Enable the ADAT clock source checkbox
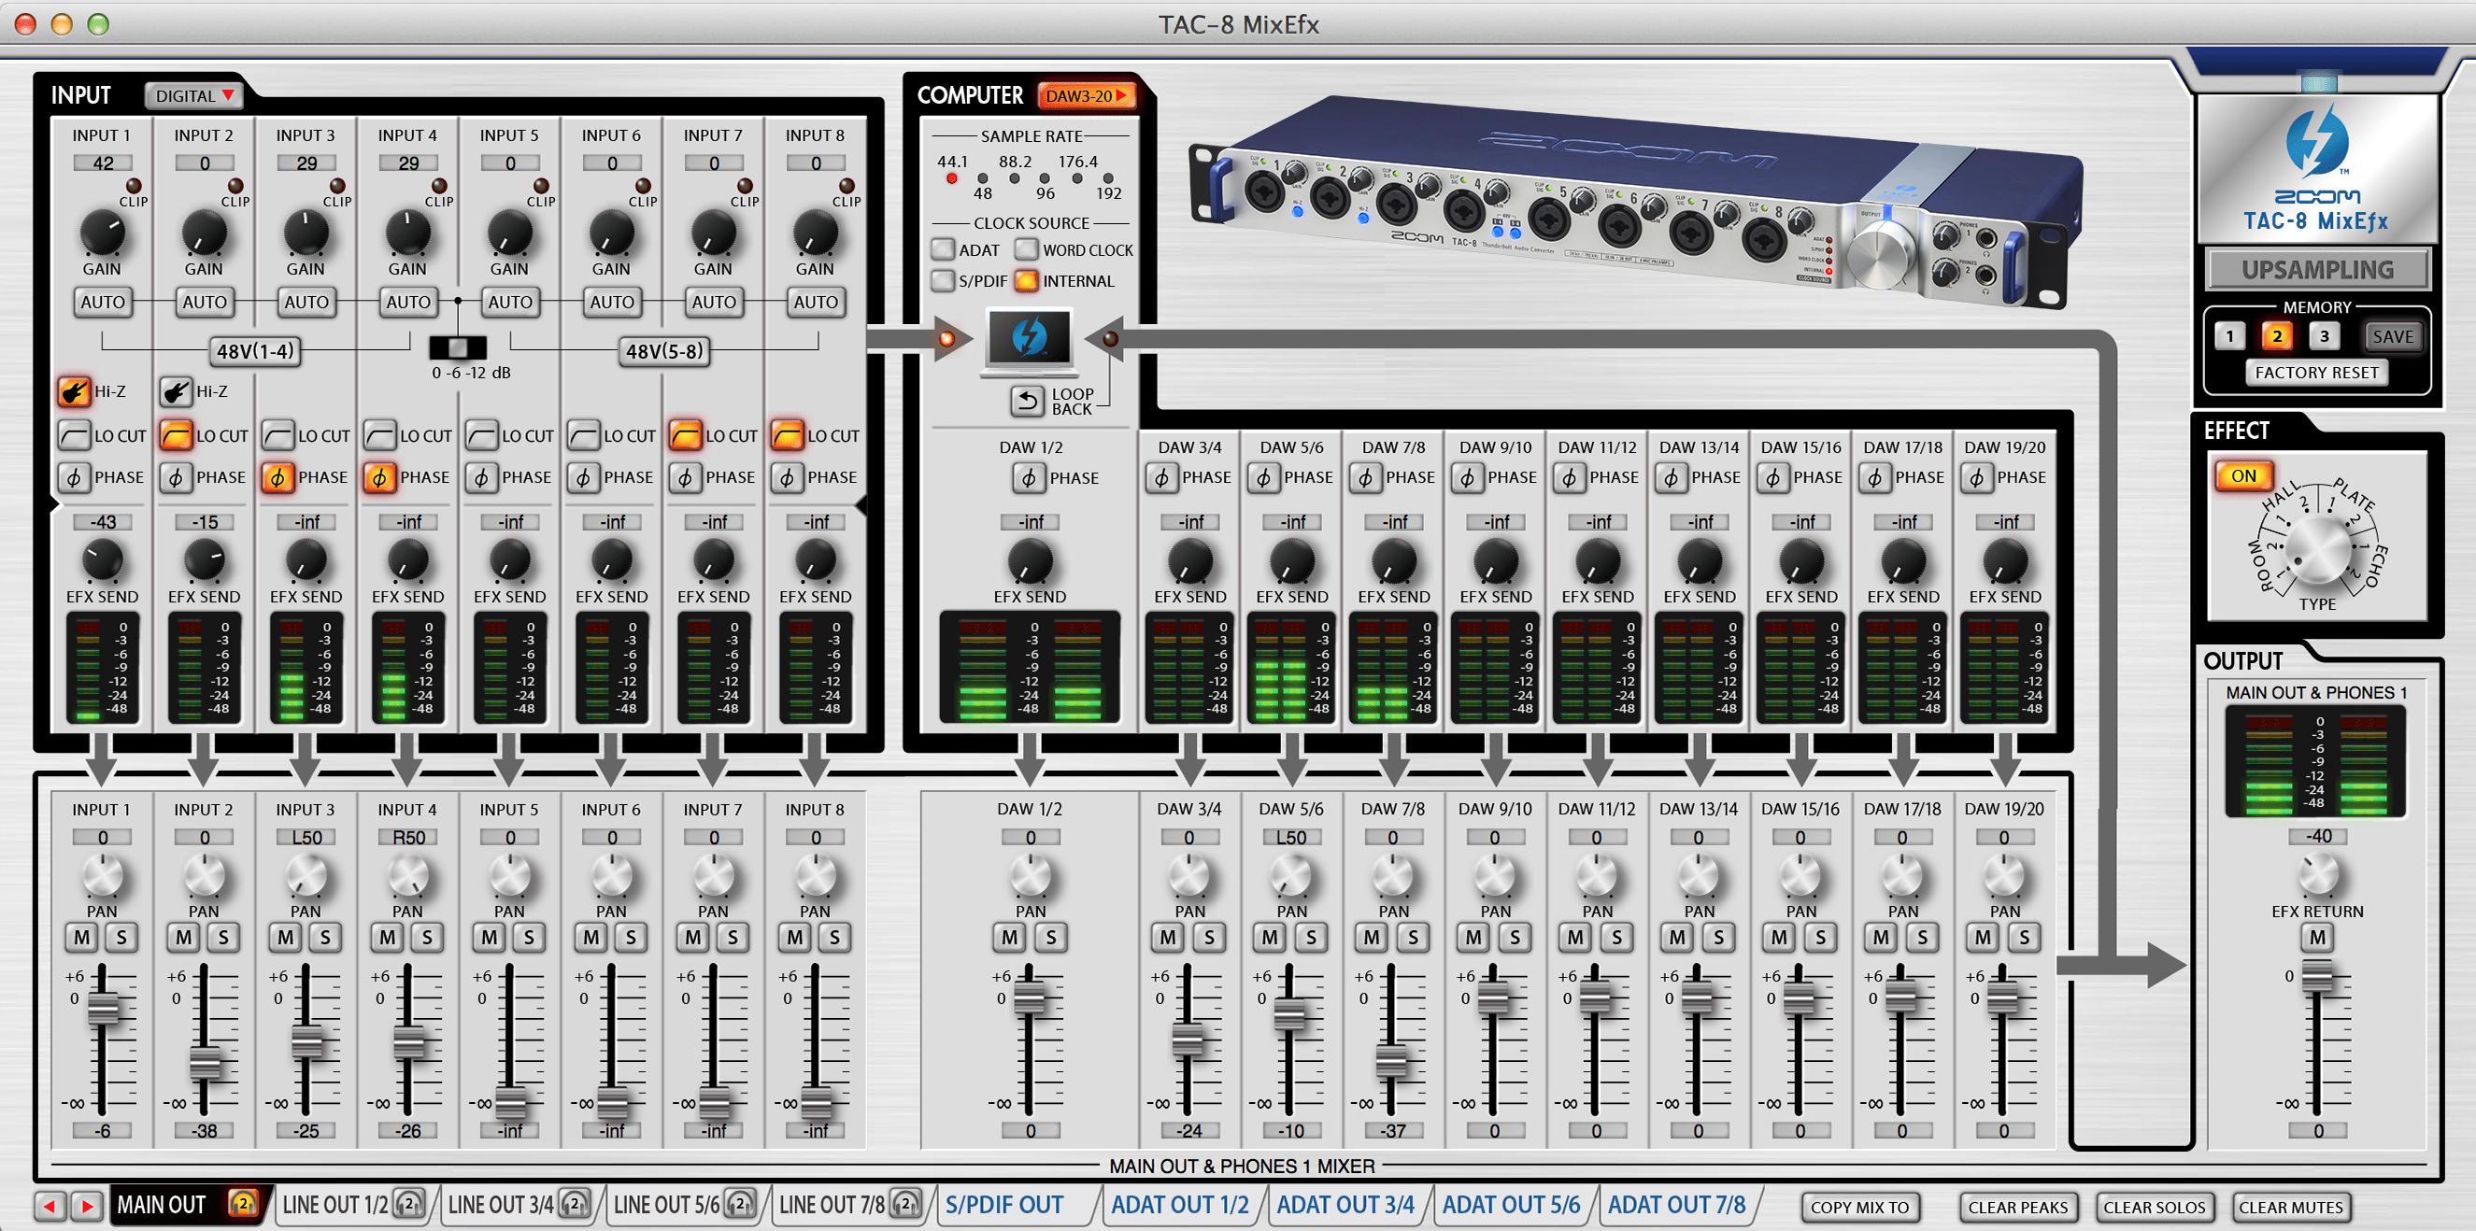Viewport: 2476px width, 1231px height. point(944,250)
